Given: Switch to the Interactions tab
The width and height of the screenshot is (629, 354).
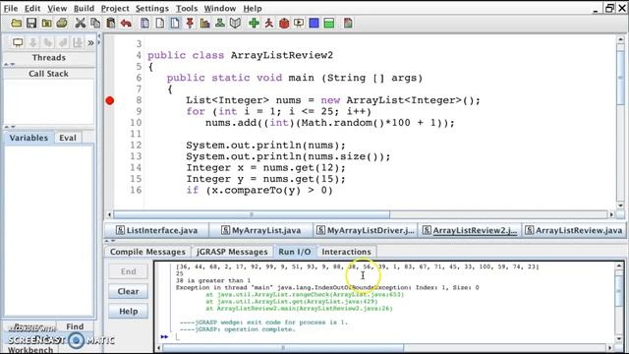Looking at the screenshot, I should tap(346, 252).
